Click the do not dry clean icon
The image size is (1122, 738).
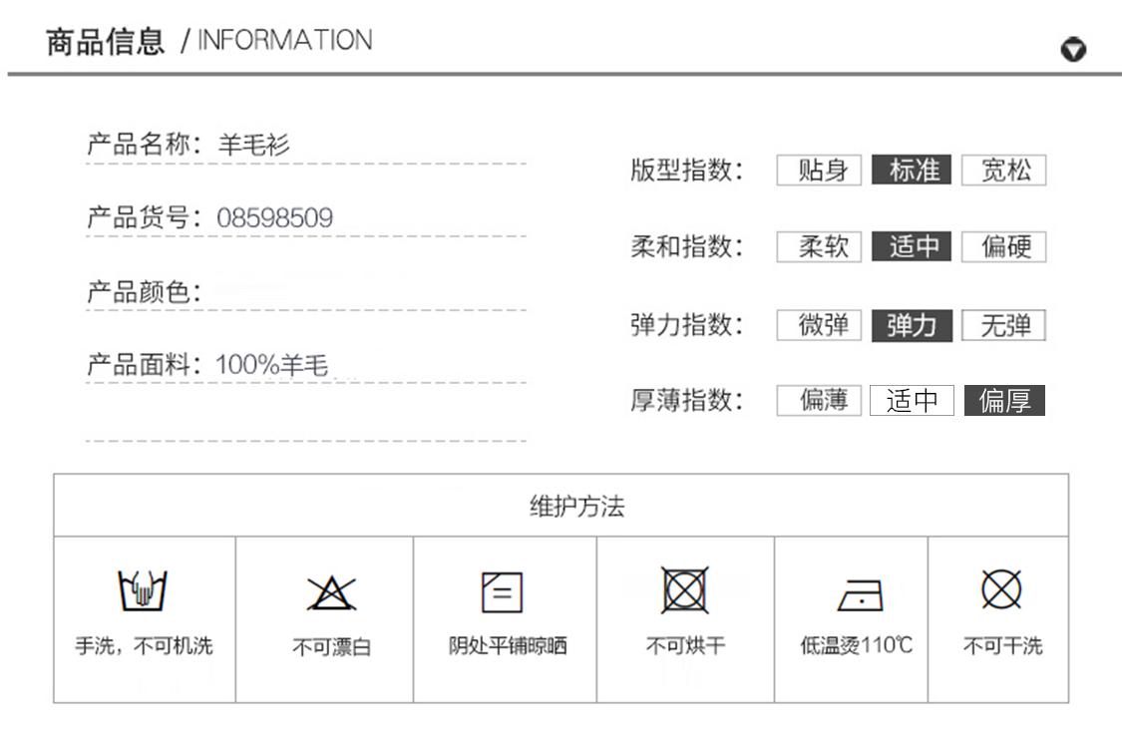[1000, 589]
